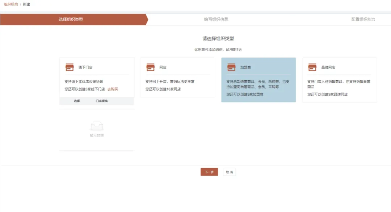Cancel with the 取消 button
The image size is (391, 212).
[229, 172]
